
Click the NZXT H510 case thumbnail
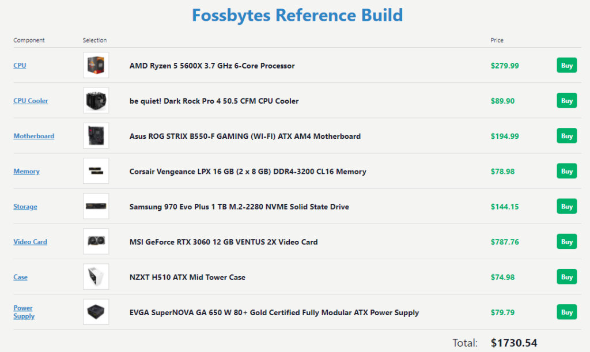(96, 277)
